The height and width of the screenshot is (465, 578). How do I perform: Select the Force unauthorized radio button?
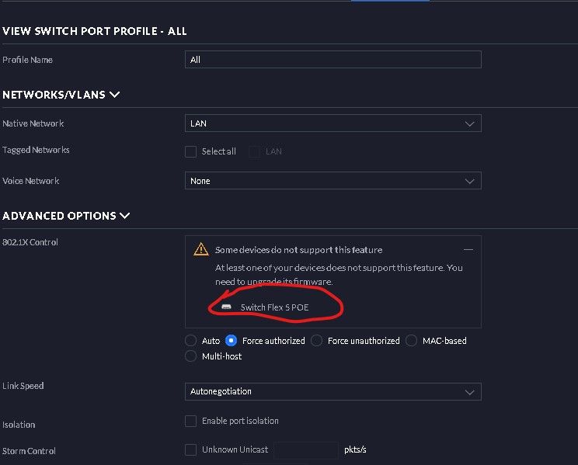click(316, 341)
